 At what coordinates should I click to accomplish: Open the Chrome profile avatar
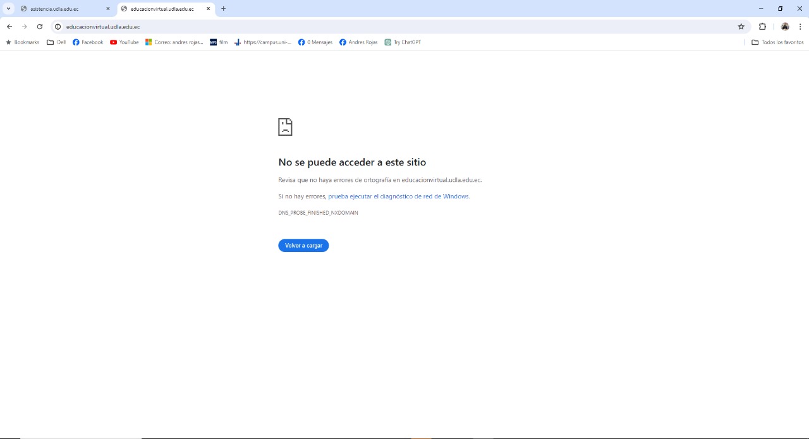pos(785,27)
